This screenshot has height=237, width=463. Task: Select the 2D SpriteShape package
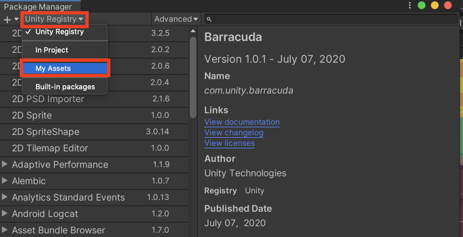pos(94,132)
